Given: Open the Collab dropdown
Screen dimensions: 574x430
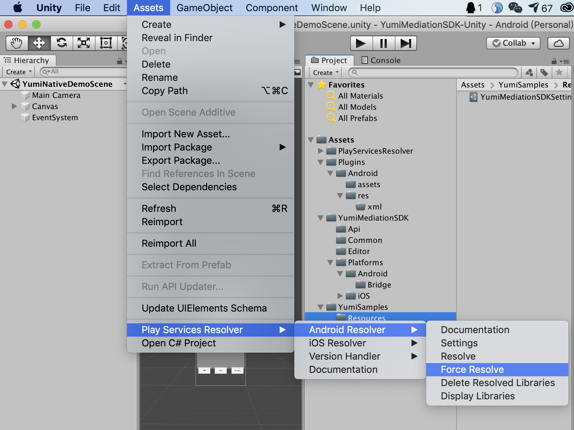Looking at the screenshot, I should click(x=513, y=43).
